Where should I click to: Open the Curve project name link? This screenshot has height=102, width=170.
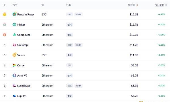(21, 65)
